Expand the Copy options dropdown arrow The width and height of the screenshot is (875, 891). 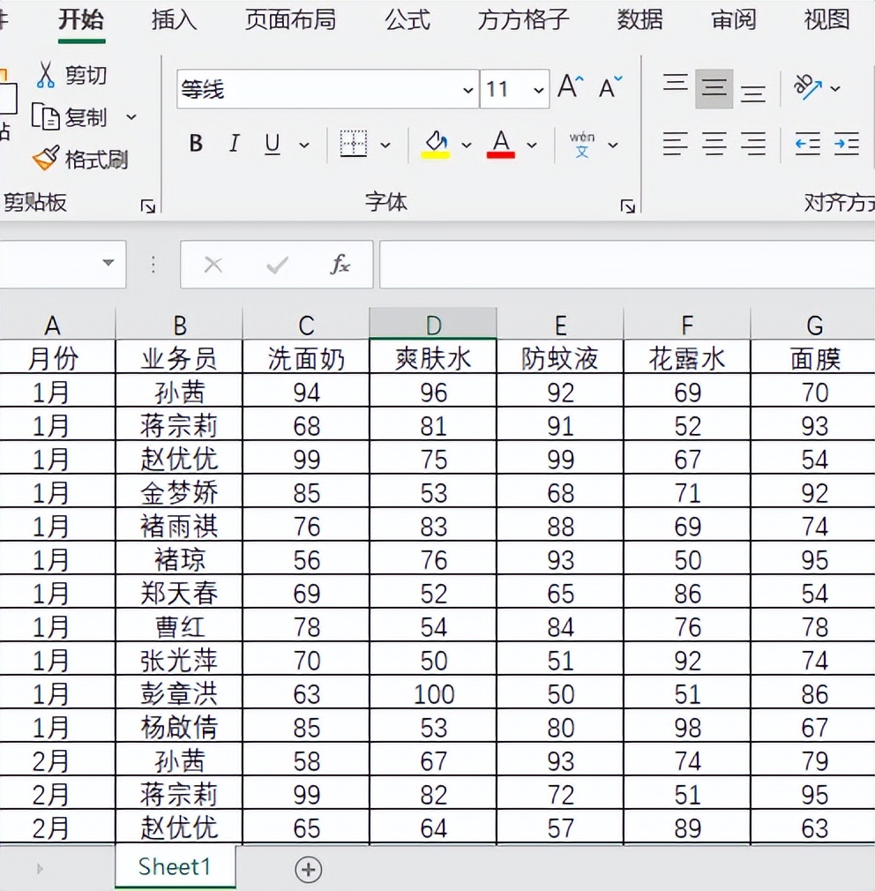(131, 117)
